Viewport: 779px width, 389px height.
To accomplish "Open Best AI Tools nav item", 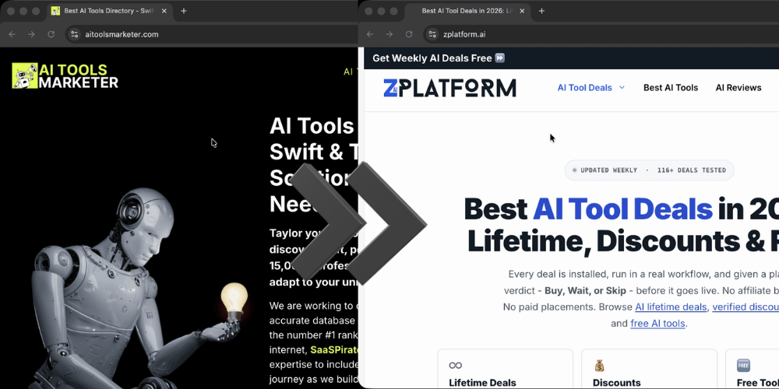I will click(671, 87).
